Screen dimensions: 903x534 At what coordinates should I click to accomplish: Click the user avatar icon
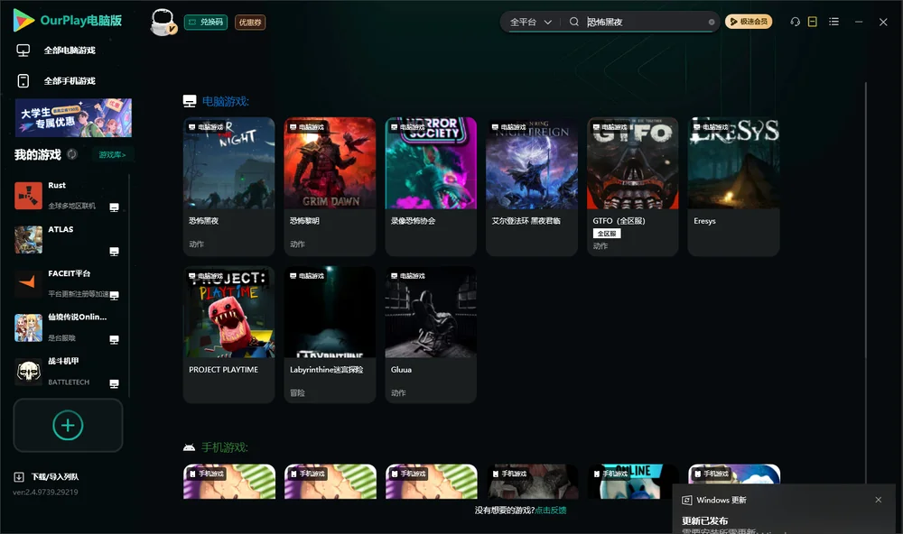[163, 22]
